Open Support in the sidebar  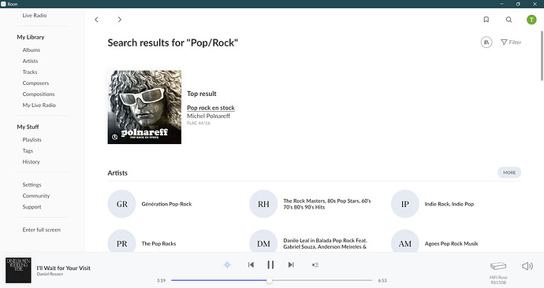point(32,207)
